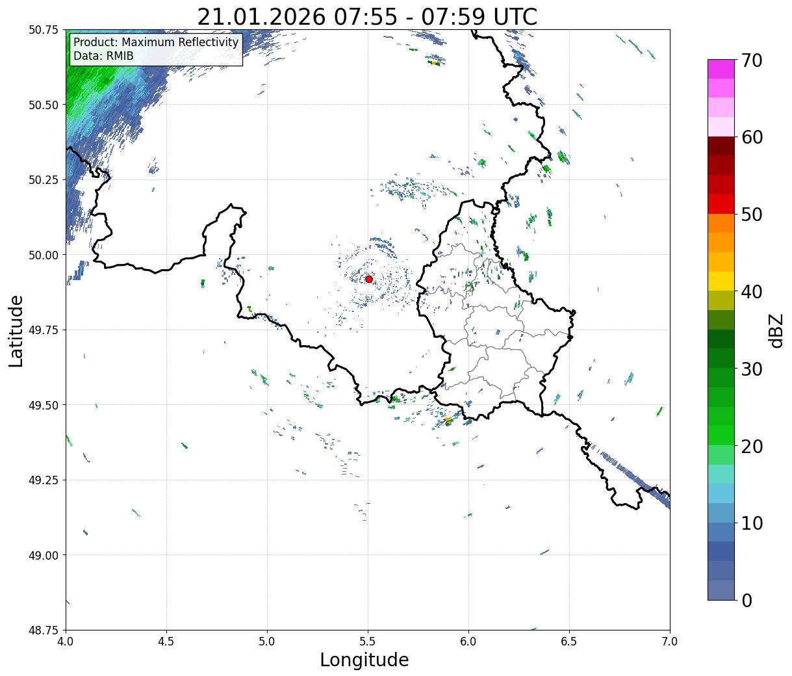
Task: Click the 49.50 latitude tick label
Action: point(44,405)
